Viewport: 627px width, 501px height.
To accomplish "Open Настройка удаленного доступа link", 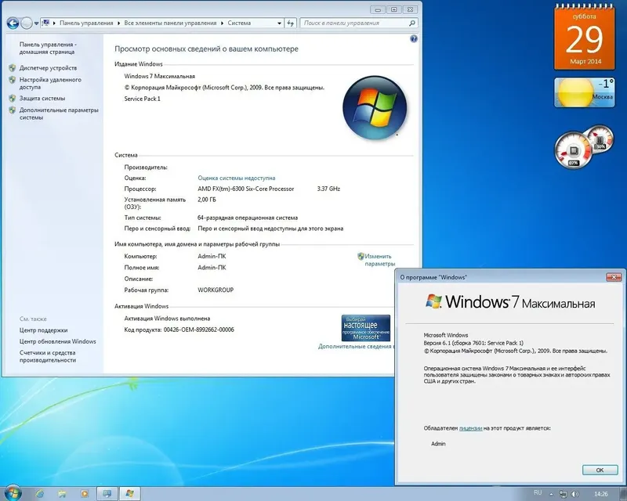I will 50,83.
